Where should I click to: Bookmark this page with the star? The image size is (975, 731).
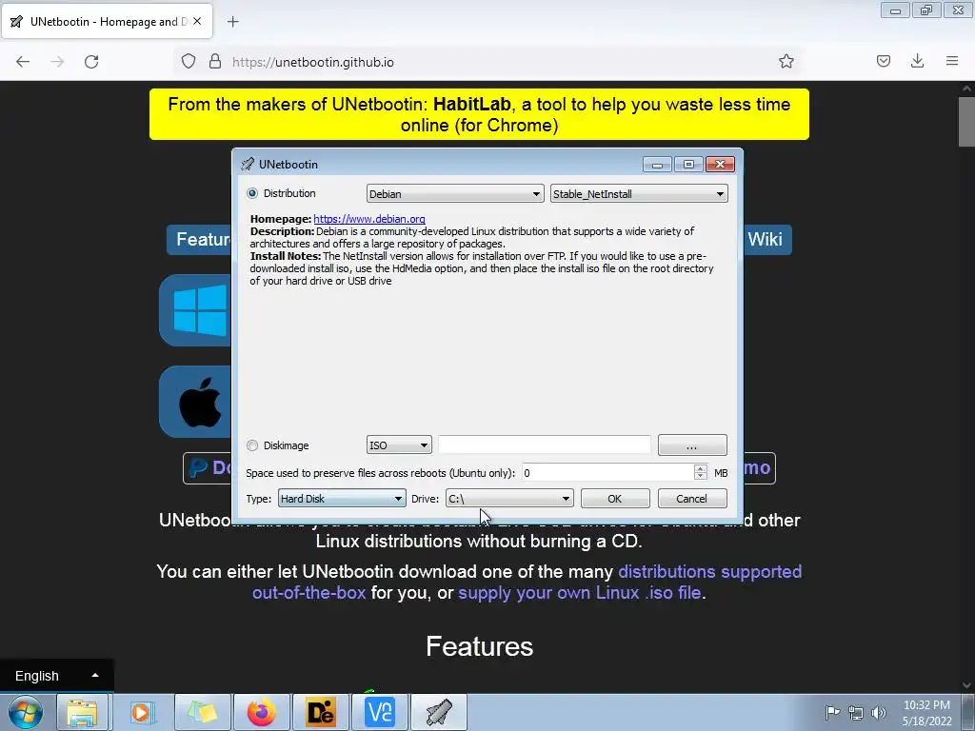(x=786, y=62)
